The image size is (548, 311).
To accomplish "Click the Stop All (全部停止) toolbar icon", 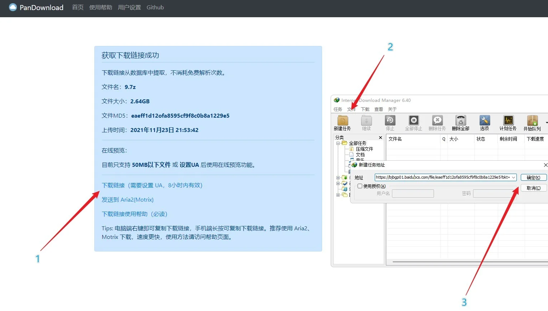I will [414, 121].
